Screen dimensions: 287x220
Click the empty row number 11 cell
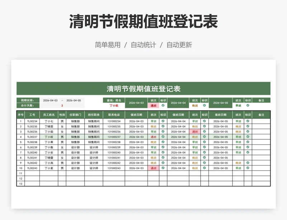click(x=21, y=173)
